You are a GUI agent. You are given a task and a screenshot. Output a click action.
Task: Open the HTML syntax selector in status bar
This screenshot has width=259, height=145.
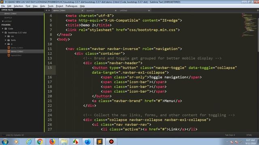(249, 135)
